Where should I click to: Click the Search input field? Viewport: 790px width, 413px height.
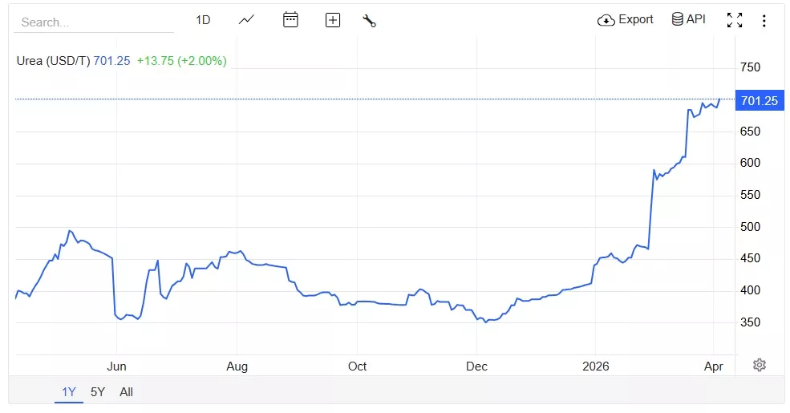tap(93, 22)
